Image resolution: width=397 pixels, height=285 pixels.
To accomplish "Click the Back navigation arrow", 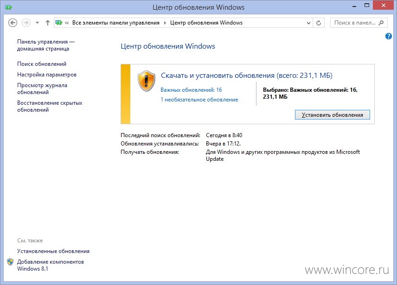I will (13, 23).
